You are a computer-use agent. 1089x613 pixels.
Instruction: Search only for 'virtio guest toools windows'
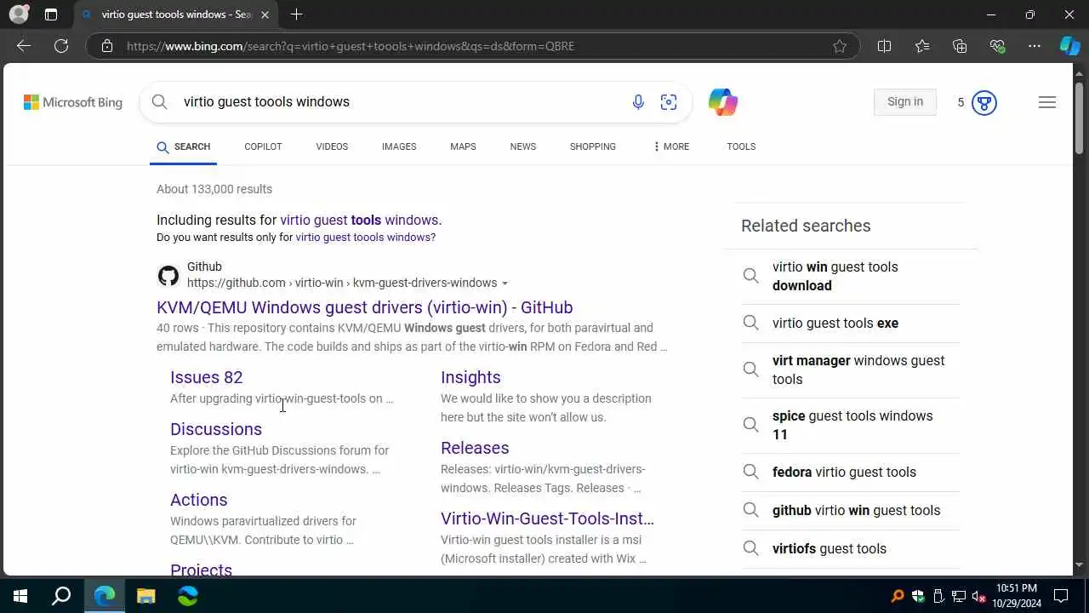click(x=363, y=238)
